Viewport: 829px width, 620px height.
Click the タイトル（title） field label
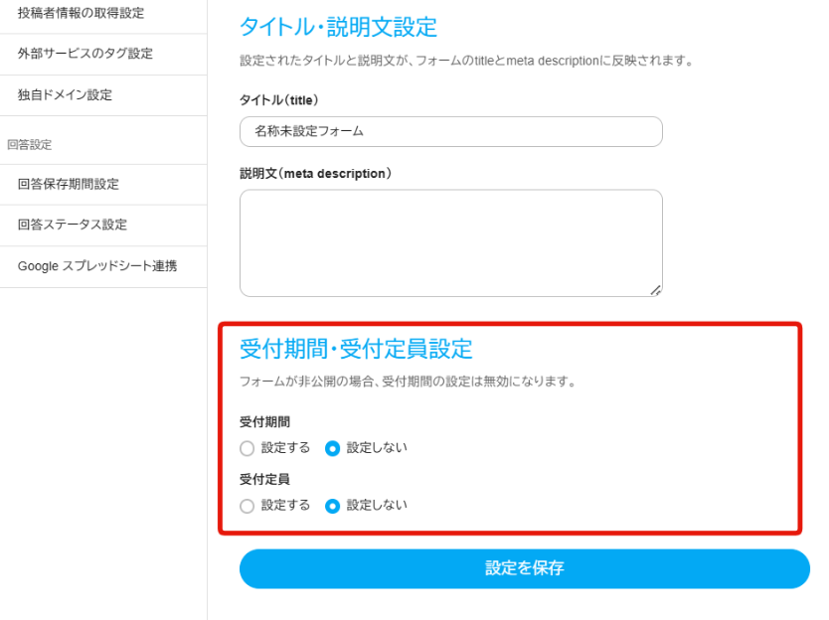(x=278, y=100)
